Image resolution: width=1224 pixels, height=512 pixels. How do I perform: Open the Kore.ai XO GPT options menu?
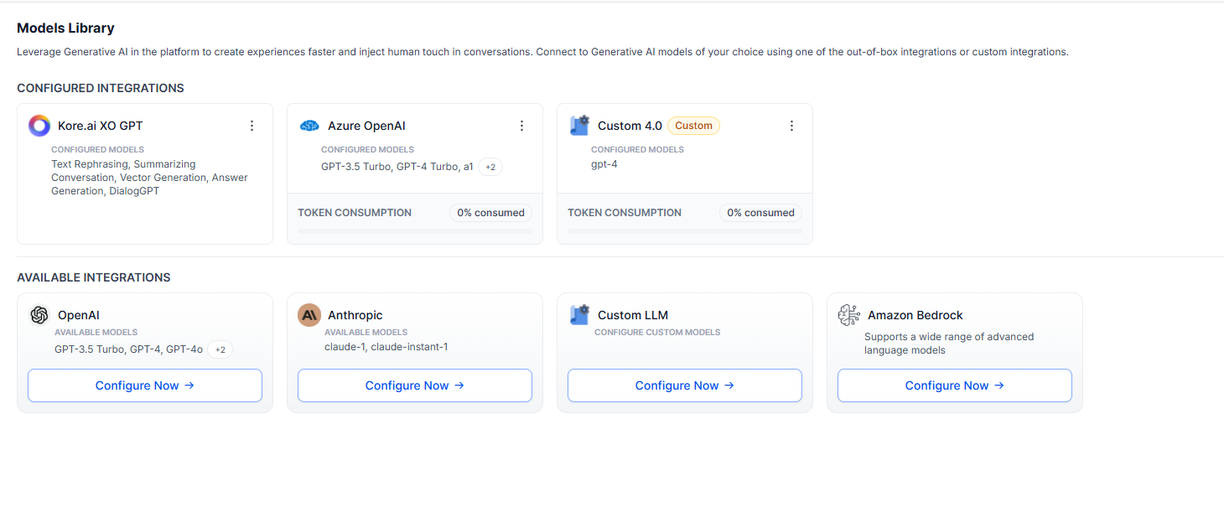[x=252, y=125]
